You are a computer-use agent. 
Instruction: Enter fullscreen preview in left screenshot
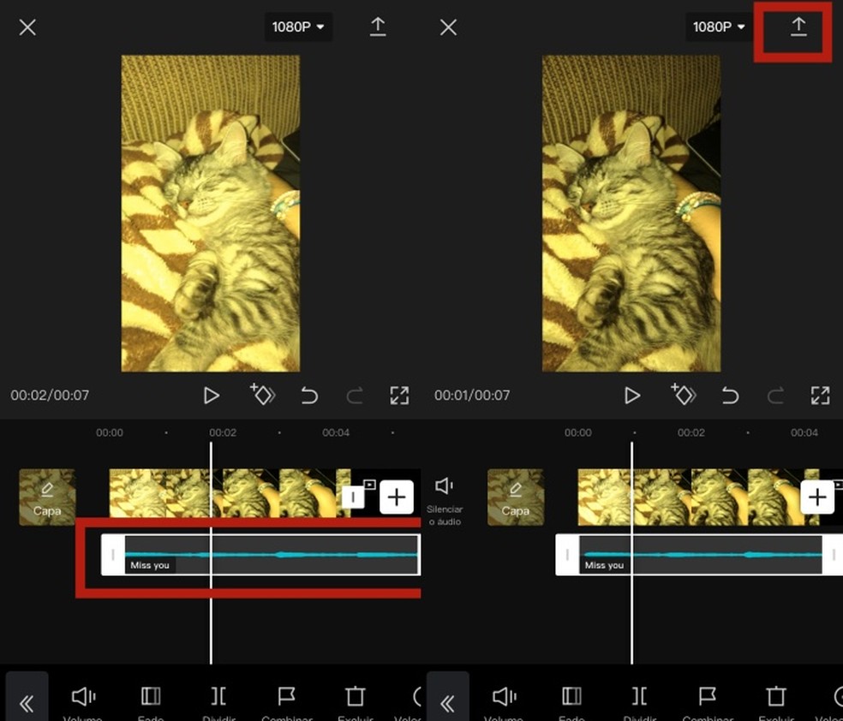pos(399,396)
